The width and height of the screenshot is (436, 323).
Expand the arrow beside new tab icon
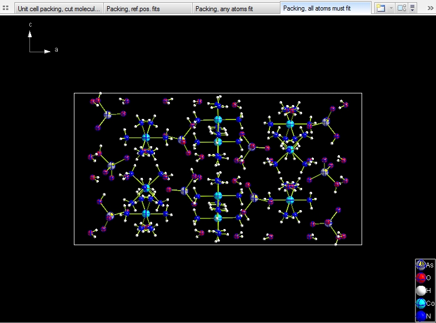[390, 8]
